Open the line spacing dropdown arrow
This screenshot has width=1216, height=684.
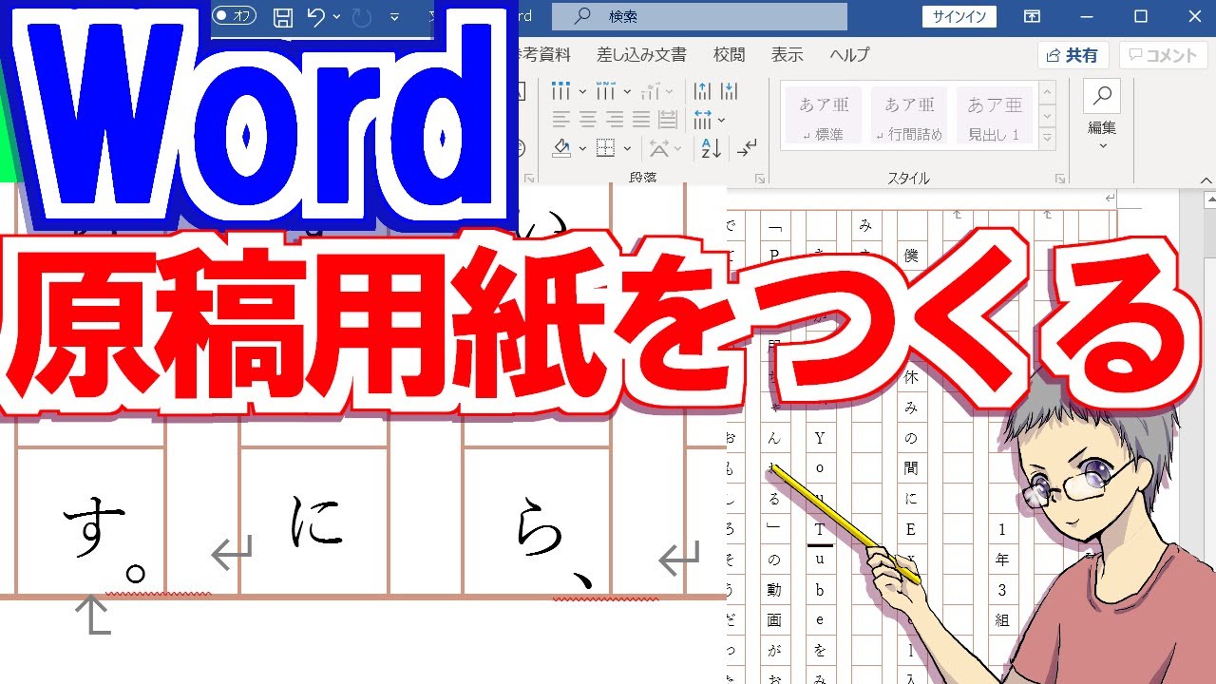[722, 121]
